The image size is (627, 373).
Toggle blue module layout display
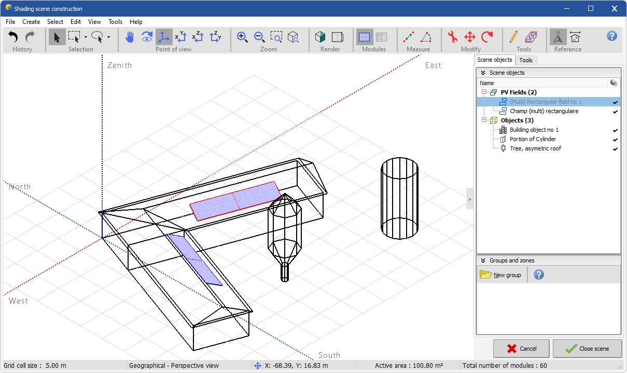(x=365, y=37)
